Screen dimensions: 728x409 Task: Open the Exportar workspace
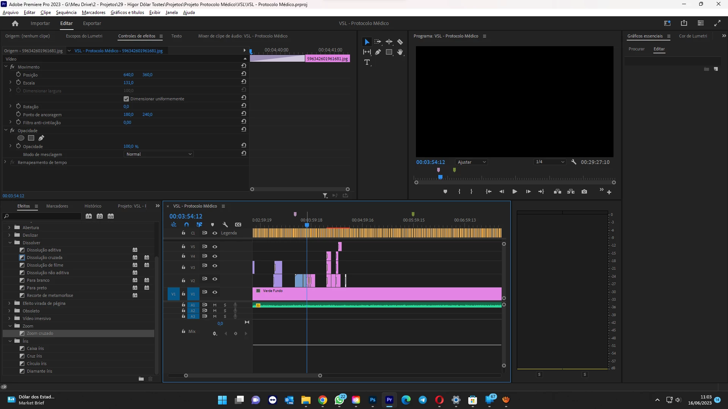pyautogui.click(x=92, y=23)
